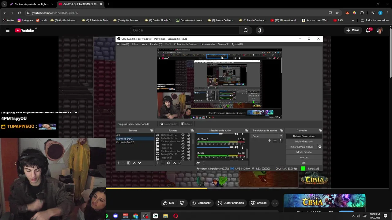Open the Windows notification center icon
Image resolution: width=392 pixels, height=220 pixels.
[x=386, y=216]
